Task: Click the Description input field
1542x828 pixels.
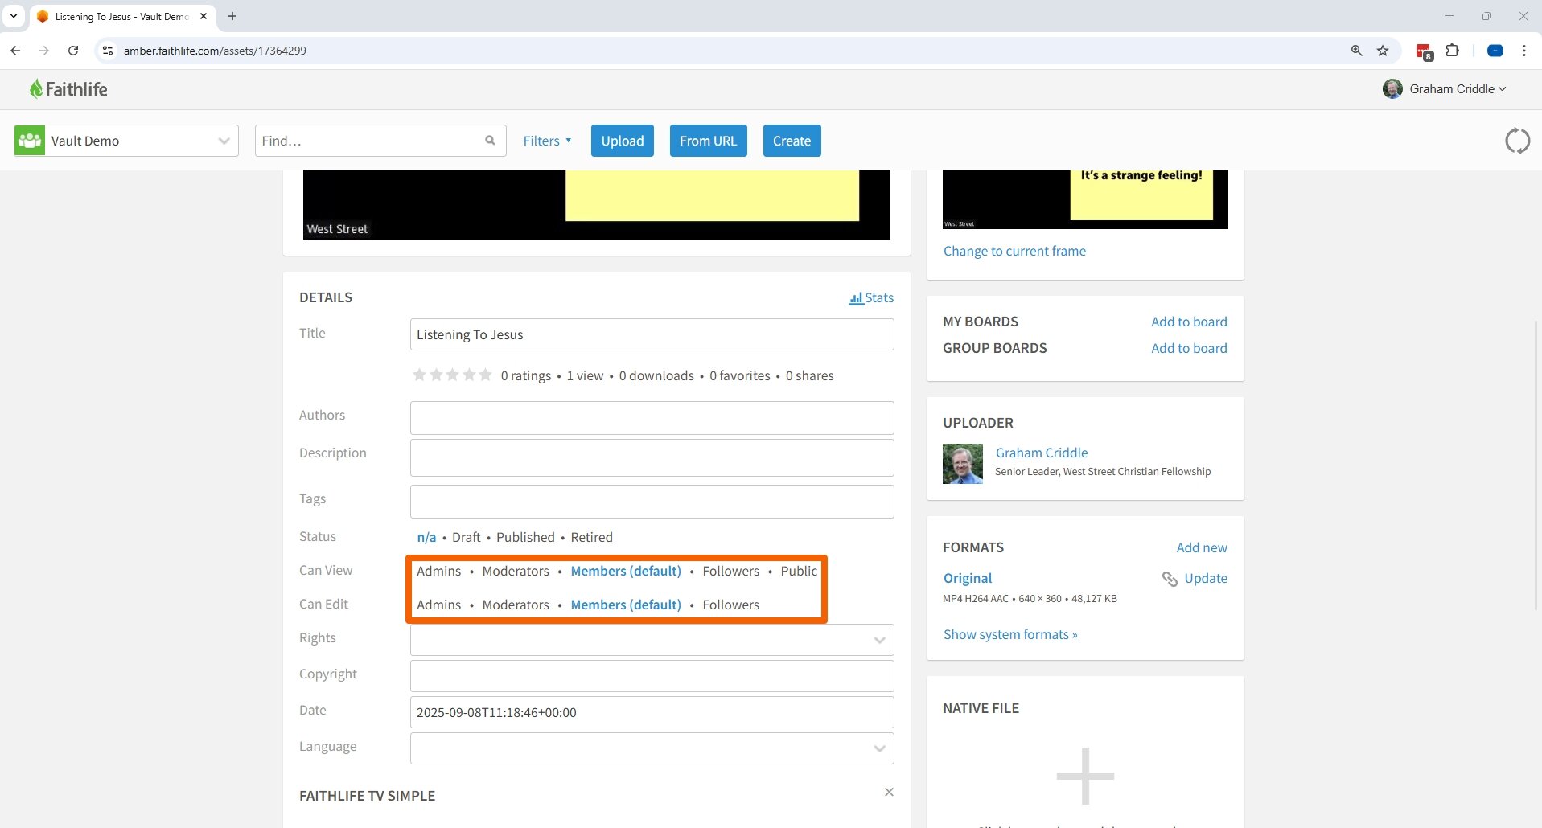Action: point(652,457)
